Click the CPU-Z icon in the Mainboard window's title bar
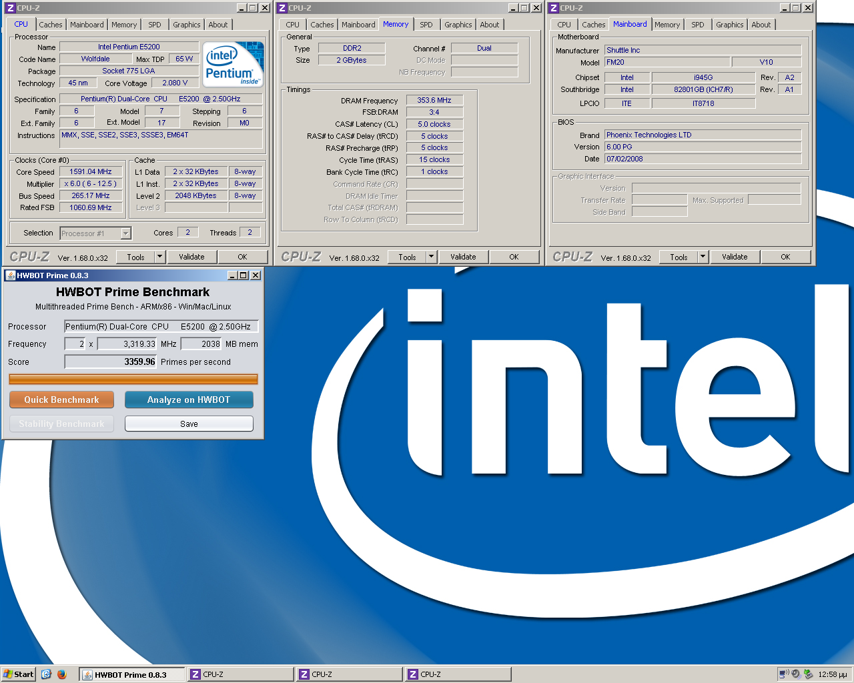The width and height of the screenshot is (854, 683). (x=553, y=8)
